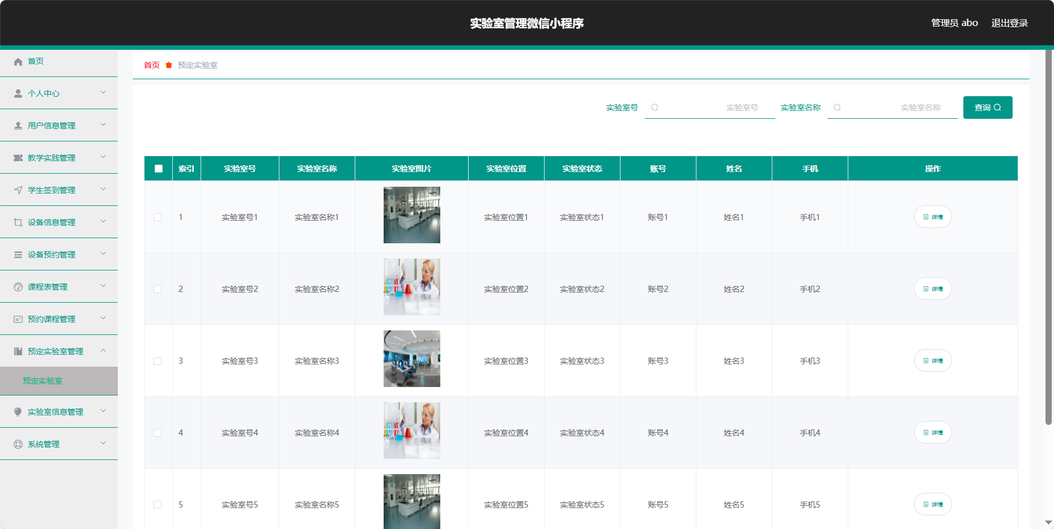Check the checkbox for row 实验室号5
This screenshot has height=529, width=1054.
(x=158, y=505)
